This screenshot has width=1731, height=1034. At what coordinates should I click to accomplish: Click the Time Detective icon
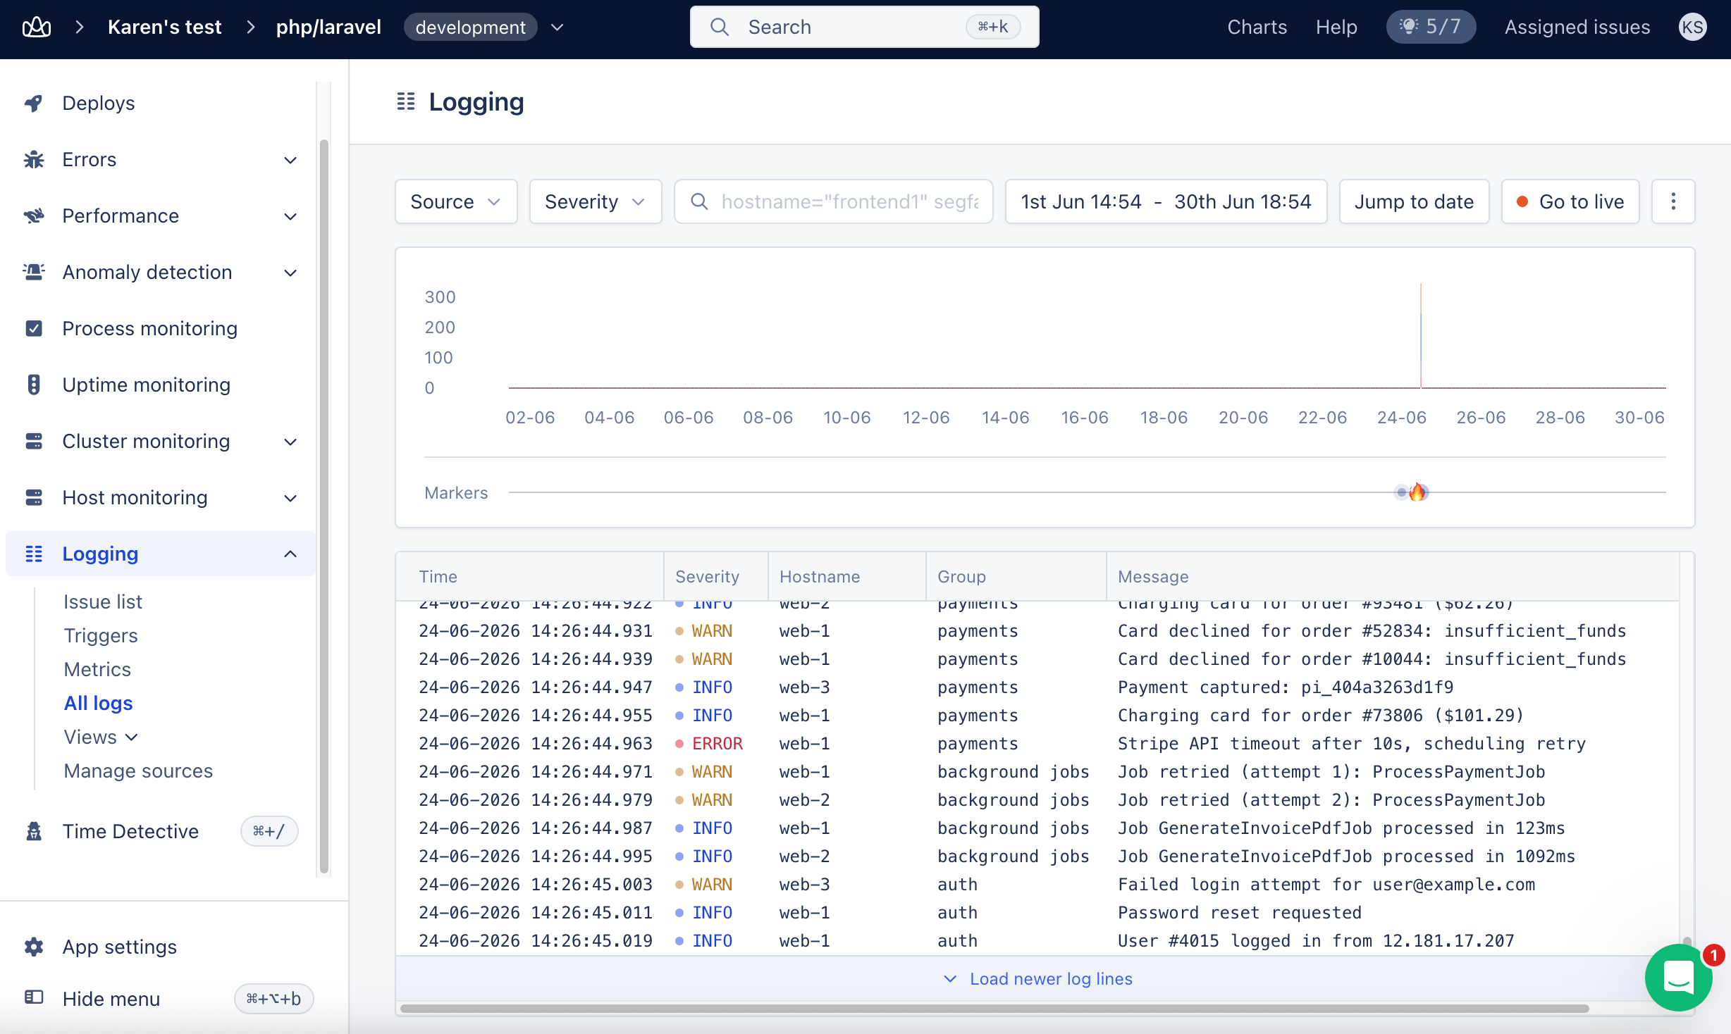(x=33, y=832)
